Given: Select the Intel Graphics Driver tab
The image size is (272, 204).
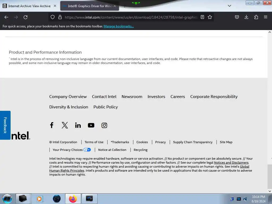Looking at the screenshot, I should coord(90,6).
